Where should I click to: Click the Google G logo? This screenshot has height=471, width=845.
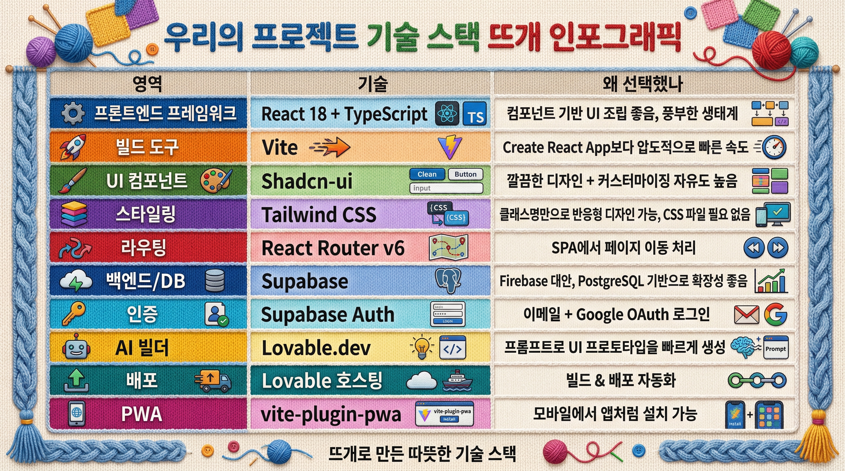[x=776, y=314]
